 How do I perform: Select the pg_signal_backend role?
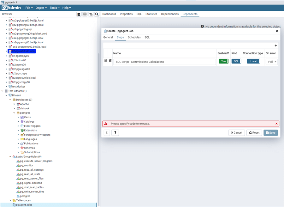pos(31,183)
